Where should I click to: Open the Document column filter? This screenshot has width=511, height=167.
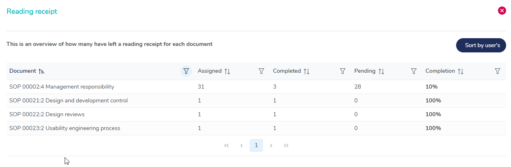(x=186, y=71)
